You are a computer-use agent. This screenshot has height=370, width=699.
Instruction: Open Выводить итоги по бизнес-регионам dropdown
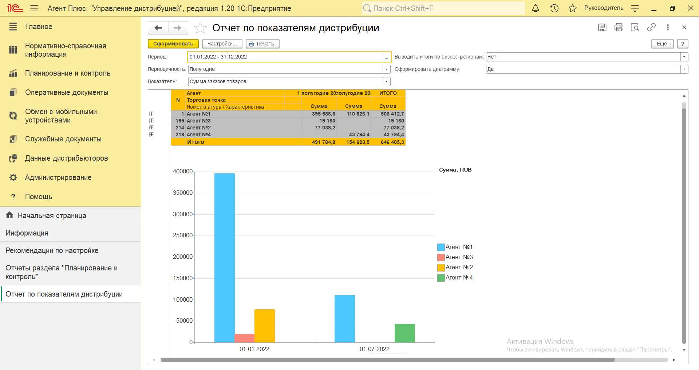tap(684, 57)
